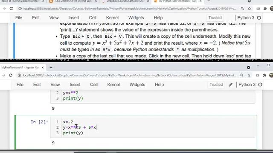Click Python 3 kernel label in top notebook
The height and width of the screenshot is (153, 273).
coord(246,18)
